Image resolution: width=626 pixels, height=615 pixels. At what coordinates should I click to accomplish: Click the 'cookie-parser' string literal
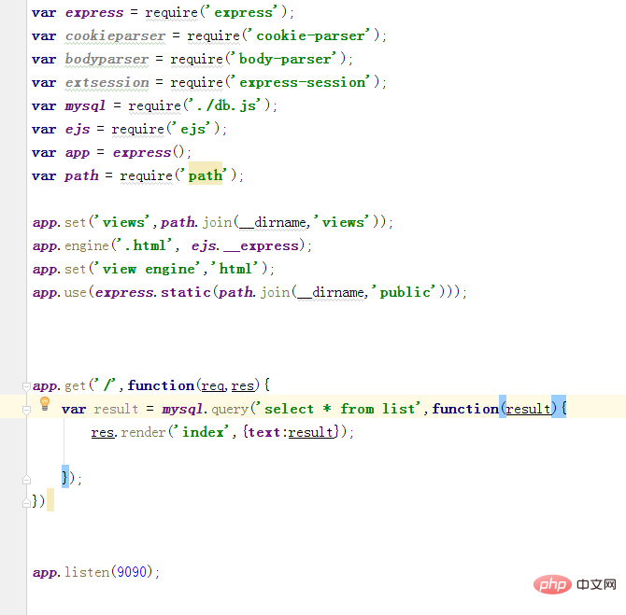tap(310, 35)
